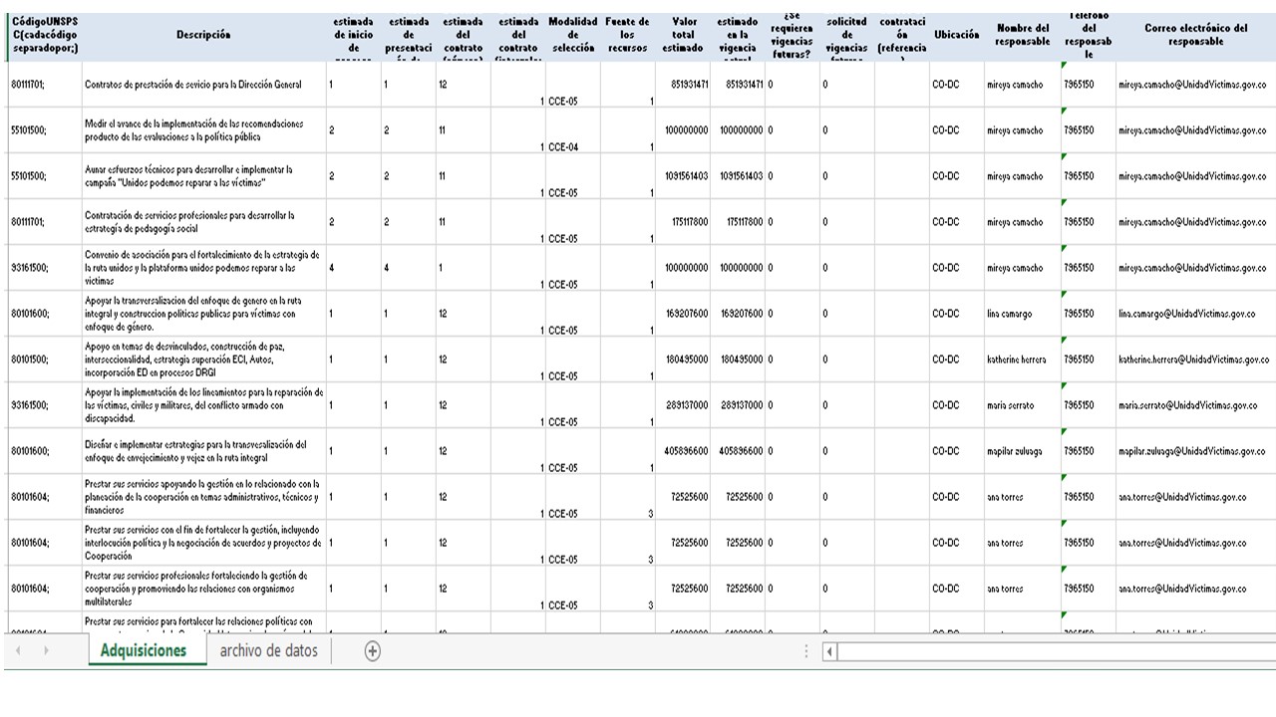Select the 'katherine herrera' name cell
The width and height of the screenshot is (1276, 717).
1023,359
